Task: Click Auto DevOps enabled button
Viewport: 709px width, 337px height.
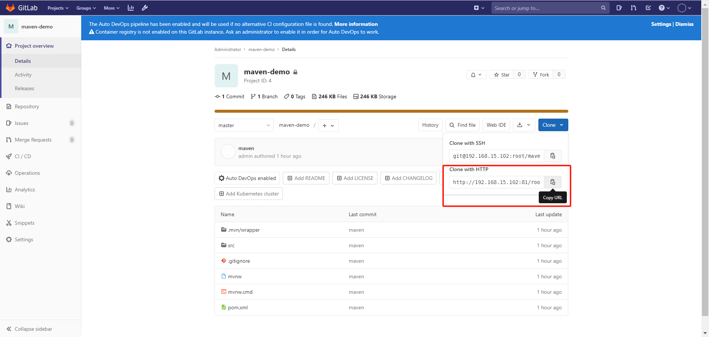Action: click(x=247, y=178)
